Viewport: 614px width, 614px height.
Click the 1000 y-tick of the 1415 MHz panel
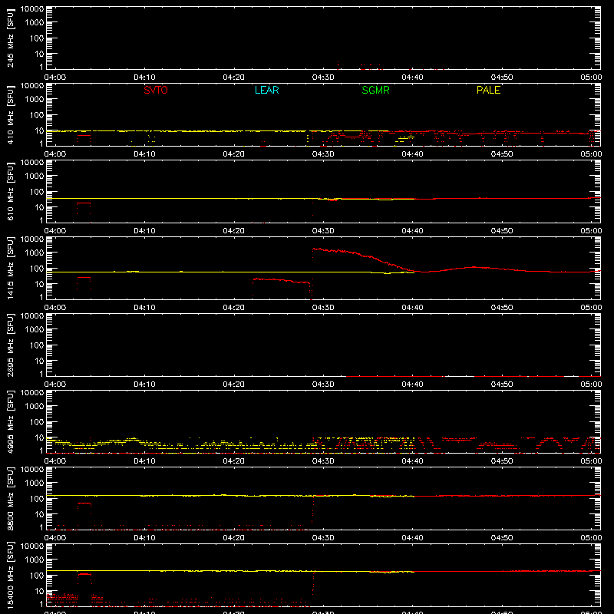tap(35, 253)
